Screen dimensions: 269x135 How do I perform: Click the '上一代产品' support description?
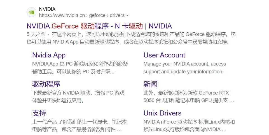coord(79,126)
